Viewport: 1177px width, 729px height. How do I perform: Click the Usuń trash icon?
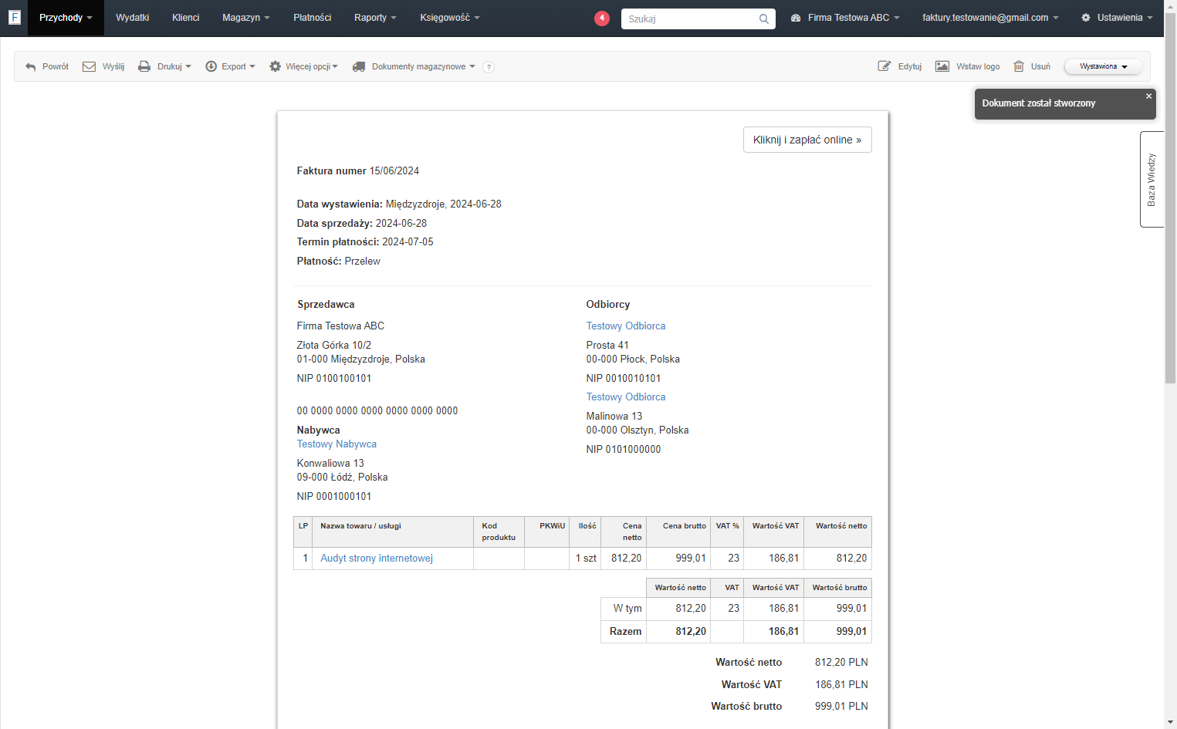[1019, 66]
